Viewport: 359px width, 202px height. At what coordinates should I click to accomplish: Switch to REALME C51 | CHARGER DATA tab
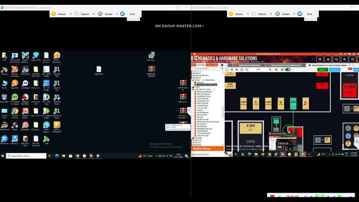(x=286, y=65)
